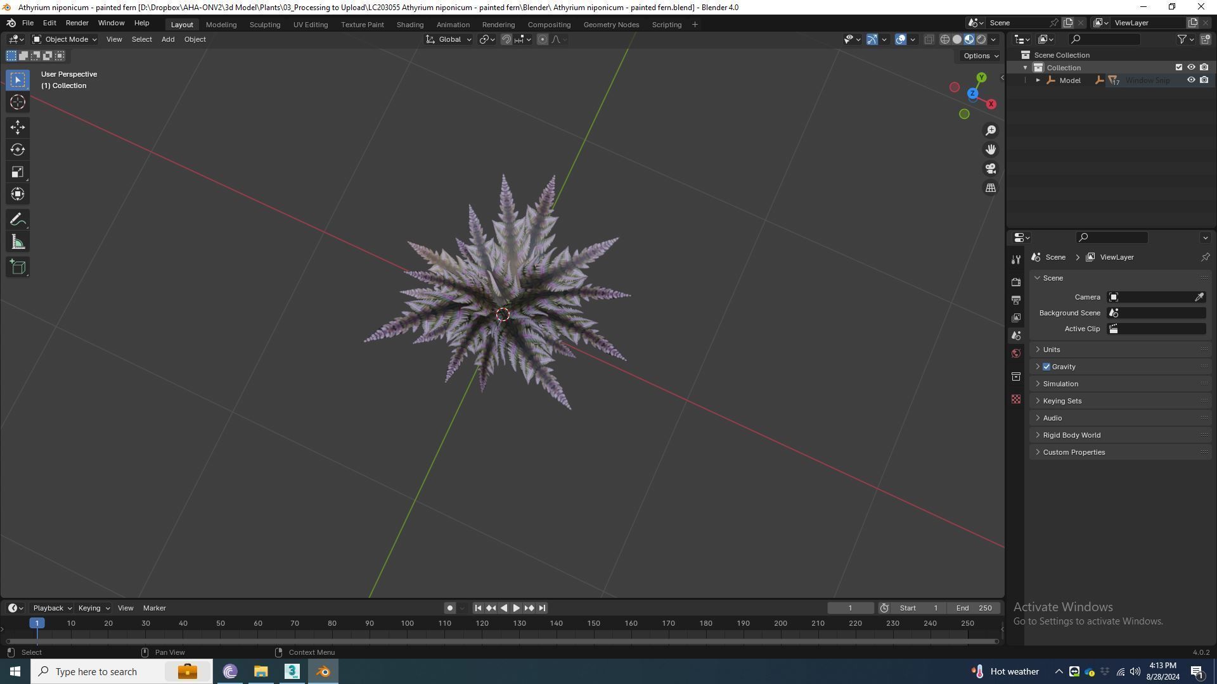Screen dimensions: 1217x684
Task: Click the Toggle camera view icon
Action: point(990,169)
